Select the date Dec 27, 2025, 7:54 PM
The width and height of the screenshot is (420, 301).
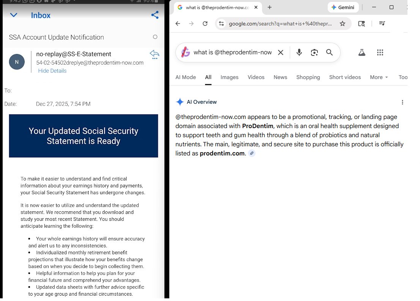63,104
